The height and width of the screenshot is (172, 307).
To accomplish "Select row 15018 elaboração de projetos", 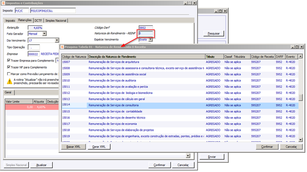I will click(180, 130).
